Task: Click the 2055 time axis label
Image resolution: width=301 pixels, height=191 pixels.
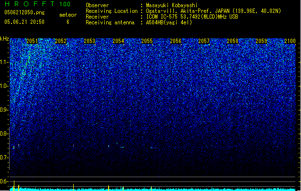Action: [x=147, y=41]
